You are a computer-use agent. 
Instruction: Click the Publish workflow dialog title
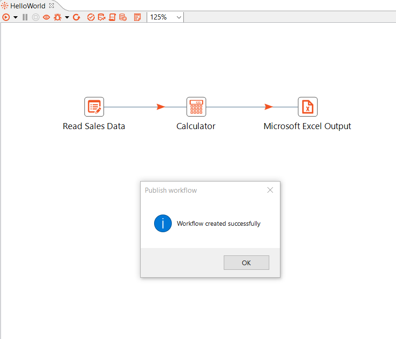(171, 190)
